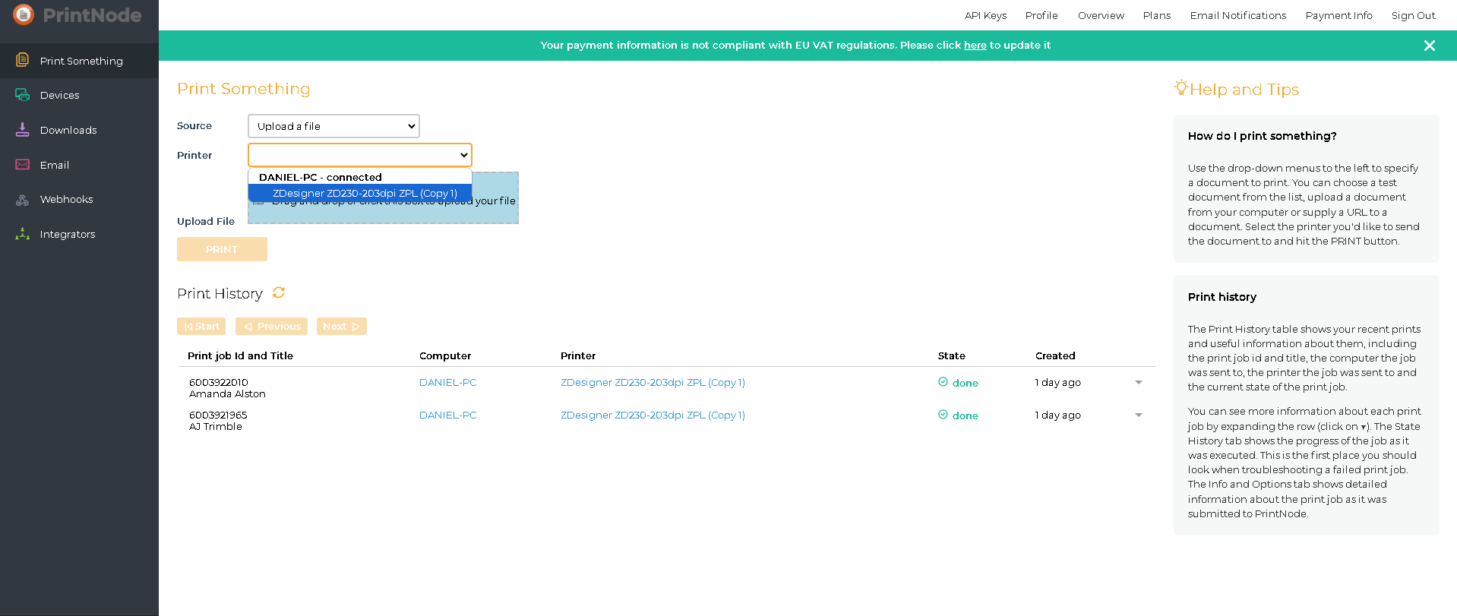Refresh the Print History list
This screenshot has width=1457, height=616.
click(x=279, y=293)
